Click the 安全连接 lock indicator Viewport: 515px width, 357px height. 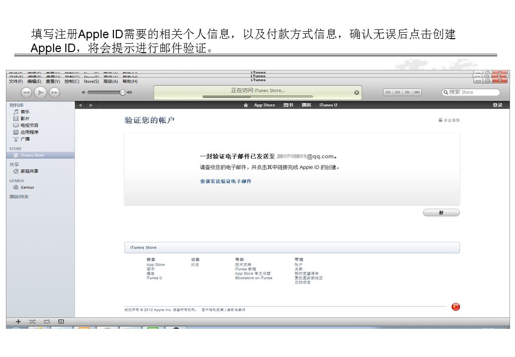pos(449,120)
